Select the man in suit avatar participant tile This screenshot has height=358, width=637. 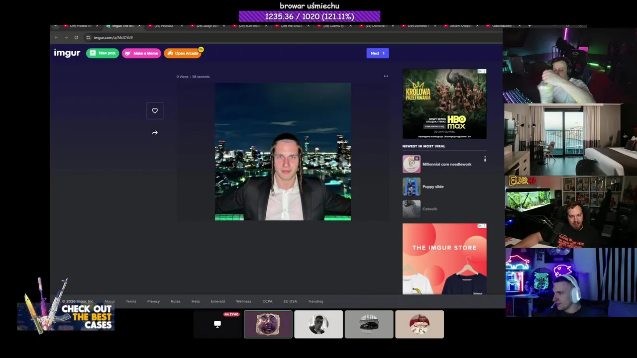318,324
